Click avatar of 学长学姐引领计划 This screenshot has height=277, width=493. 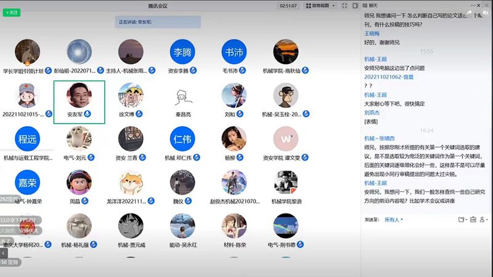27,52
